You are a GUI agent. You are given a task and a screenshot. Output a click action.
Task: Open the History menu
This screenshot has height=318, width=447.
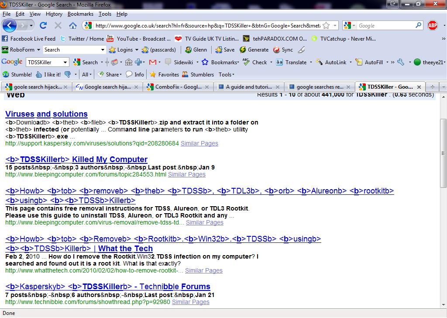click(x=54, y=14)
